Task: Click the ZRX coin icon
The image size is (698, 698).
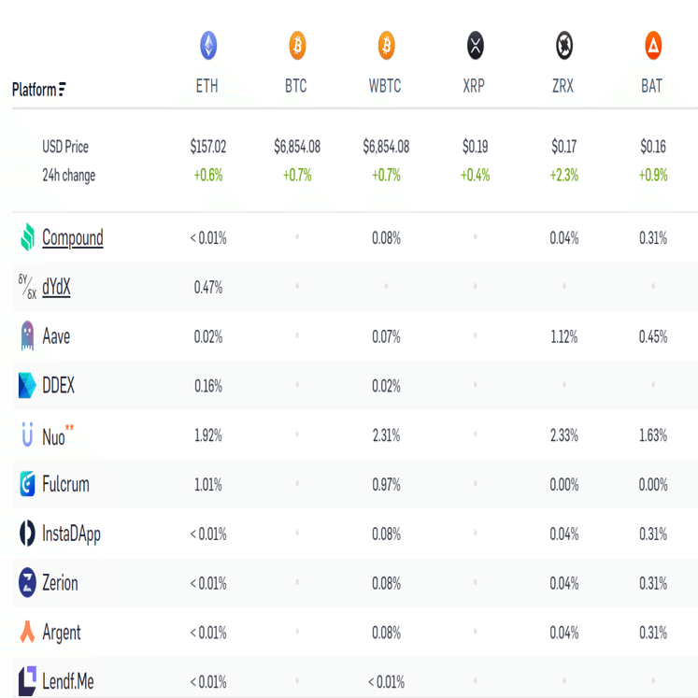Action: click(x=563, y=45)
